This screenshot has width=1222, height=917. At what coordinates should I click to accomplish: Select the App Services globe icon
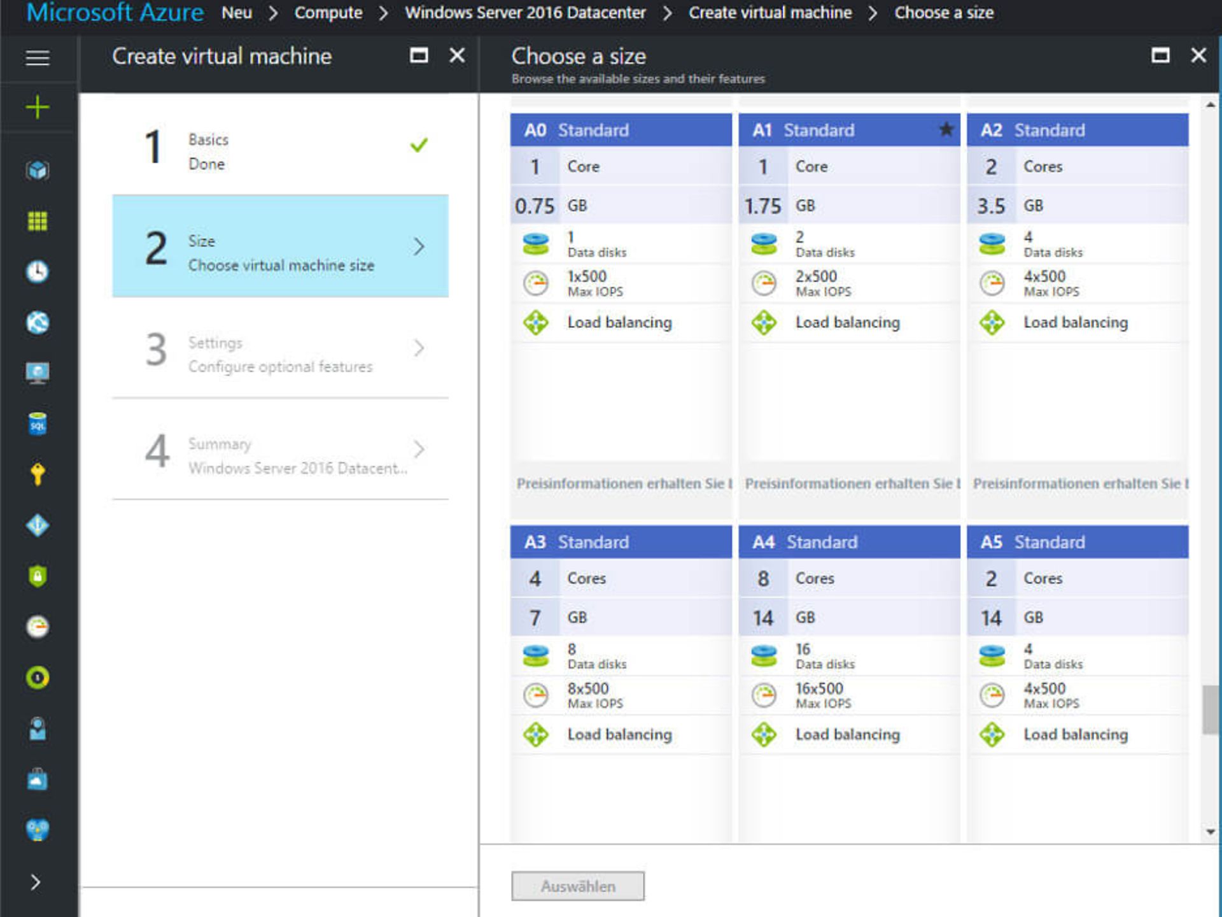tap(38, 323)
